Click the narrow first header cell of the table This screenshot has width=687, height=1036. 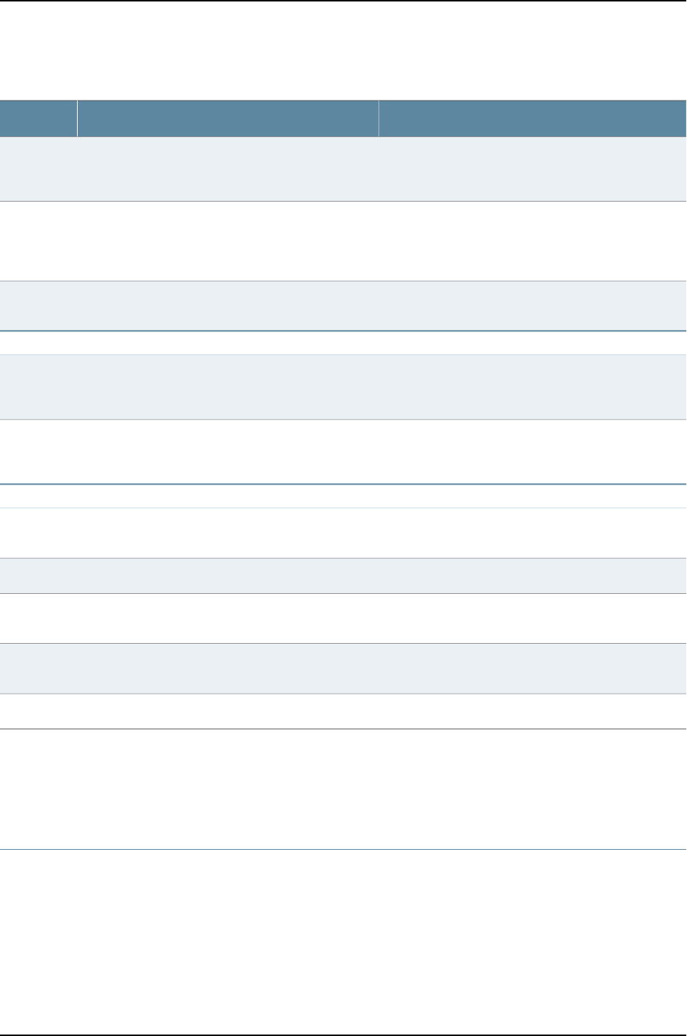click(x=38, y=118)
